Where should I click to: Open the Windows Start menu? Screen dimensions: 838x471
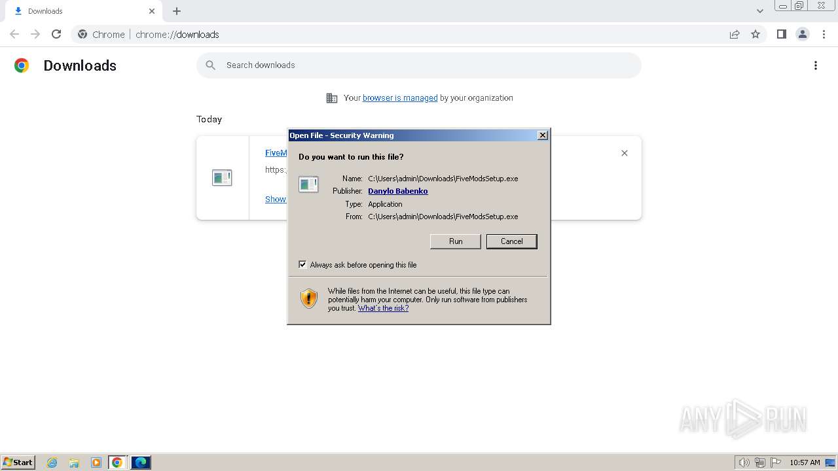18,462
